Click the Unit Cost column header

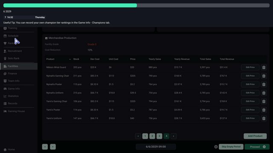(113, 59)
